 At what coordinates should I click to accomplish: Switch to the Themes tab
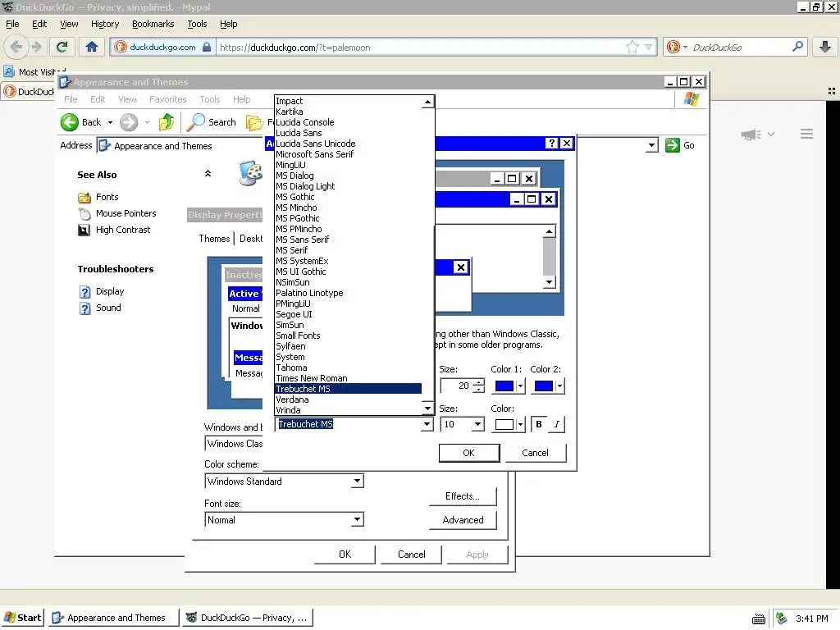click(x=214, y=239)
